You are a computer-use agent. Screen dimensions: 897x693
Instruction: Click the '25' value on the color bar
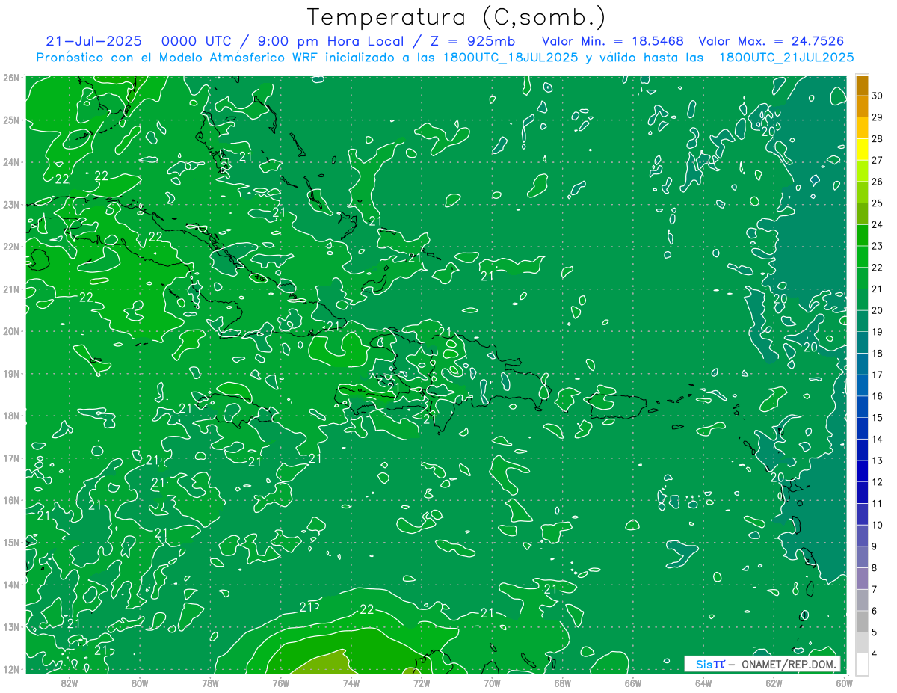(877, 203)
